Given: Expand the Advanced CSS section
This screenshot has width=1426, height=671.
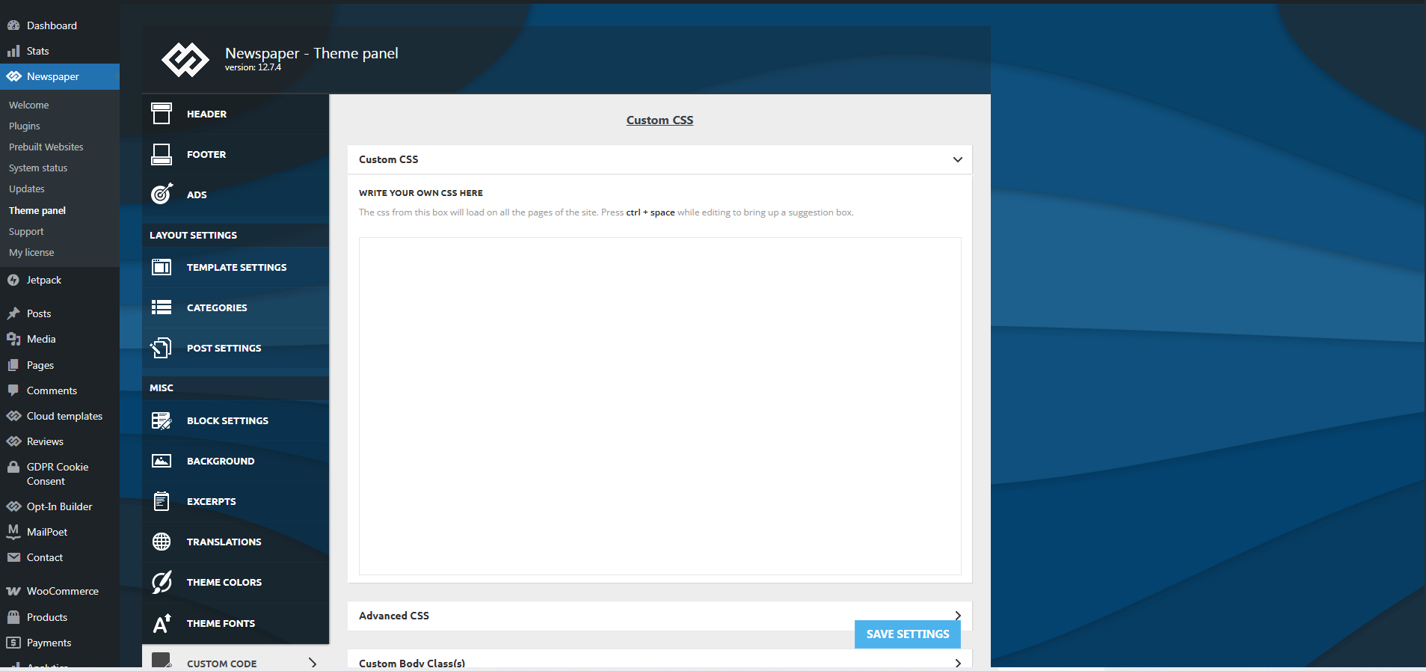Looking at the screenshot, I should point(660,616).
